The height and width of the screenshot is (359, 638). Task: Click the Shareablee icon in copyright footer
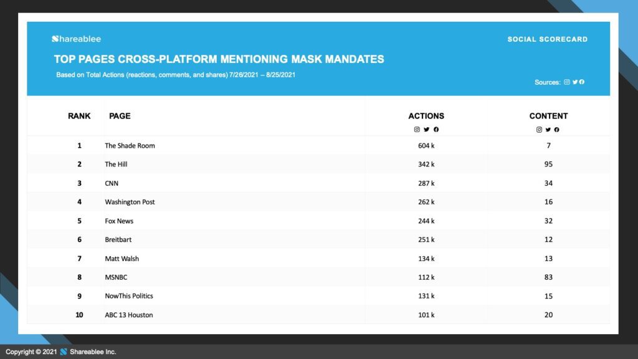64,352
